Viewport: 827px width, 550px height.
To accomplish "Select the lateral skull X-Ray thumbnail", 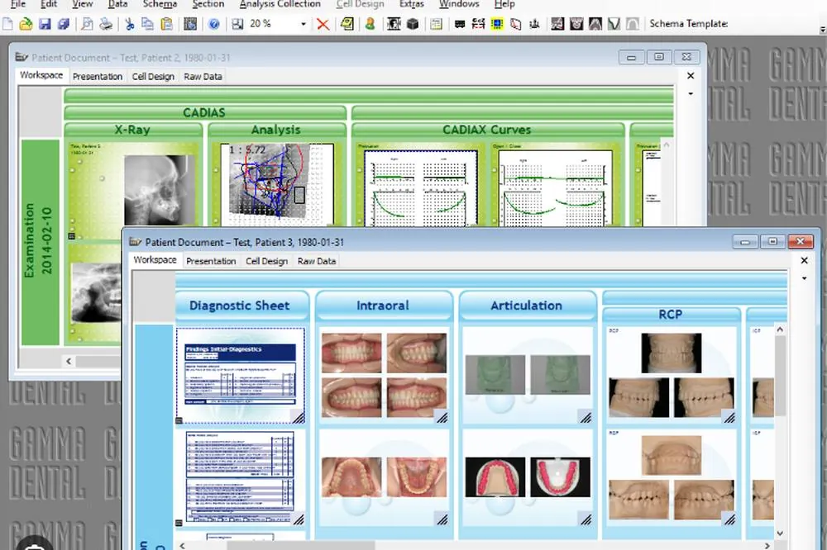I will pyautogui.click(x=160, y=190).
